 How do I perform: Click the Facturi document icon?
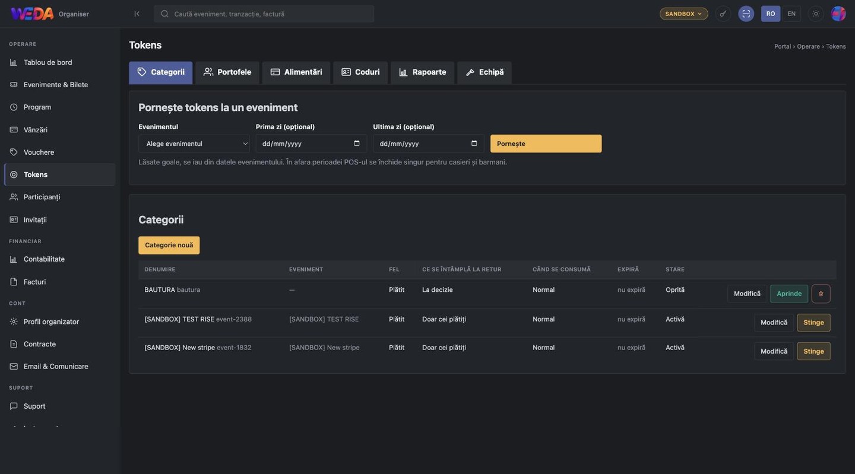[14, 282]
